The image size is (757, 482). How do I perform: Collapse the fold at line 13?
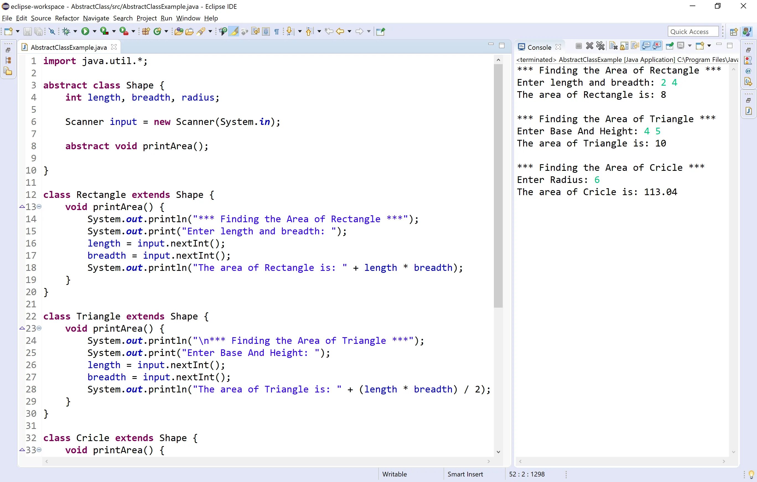click(39, 207)
